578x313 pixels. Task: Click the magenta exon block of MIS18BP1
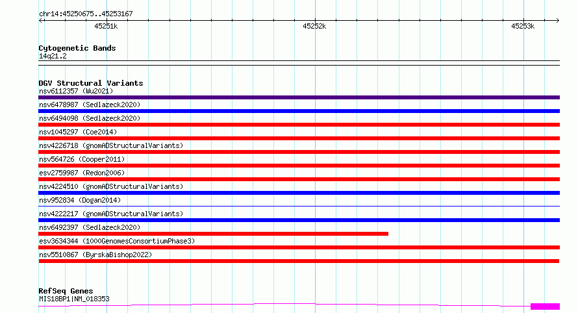coord(545,307)
